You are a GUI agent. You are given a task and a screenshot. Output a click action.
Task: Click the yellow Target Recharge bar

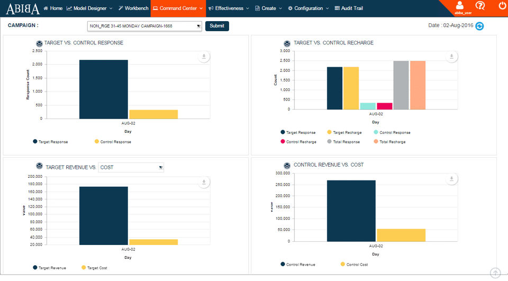pos(351,88)
